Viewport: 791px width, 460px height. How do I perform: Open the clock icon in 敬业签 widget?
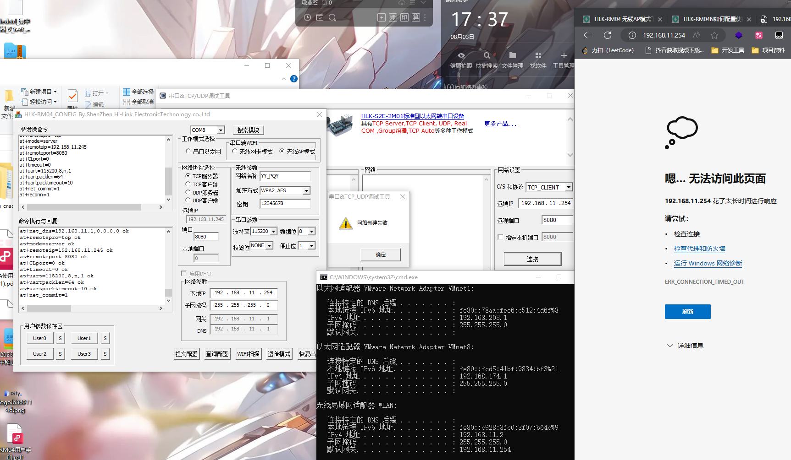[x=307, y=17]
